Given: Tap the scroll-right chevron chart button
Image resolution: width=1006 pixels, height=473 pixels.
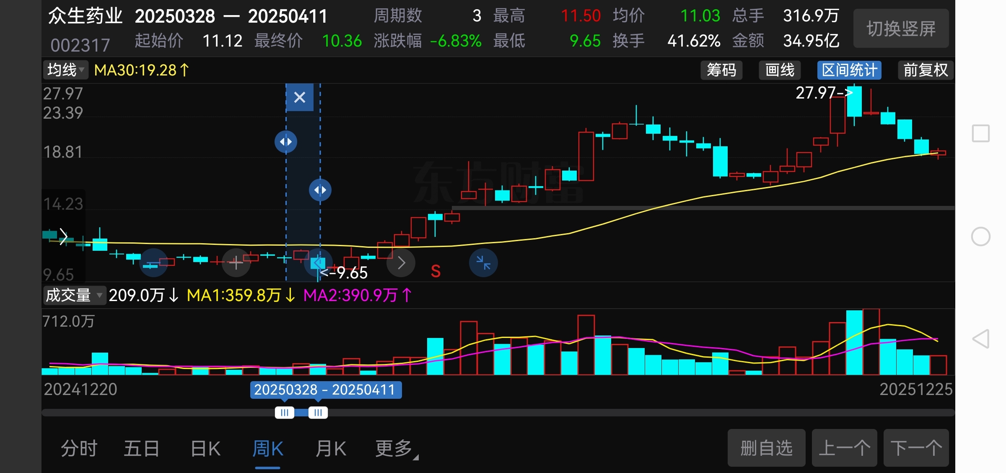Looking at the screenshot, I should click(401, 263).
